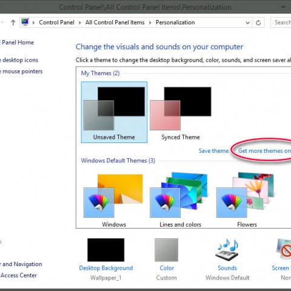Click the gray Color swatch icon
This screenshot has width=291, height=291.
(166, 250)
